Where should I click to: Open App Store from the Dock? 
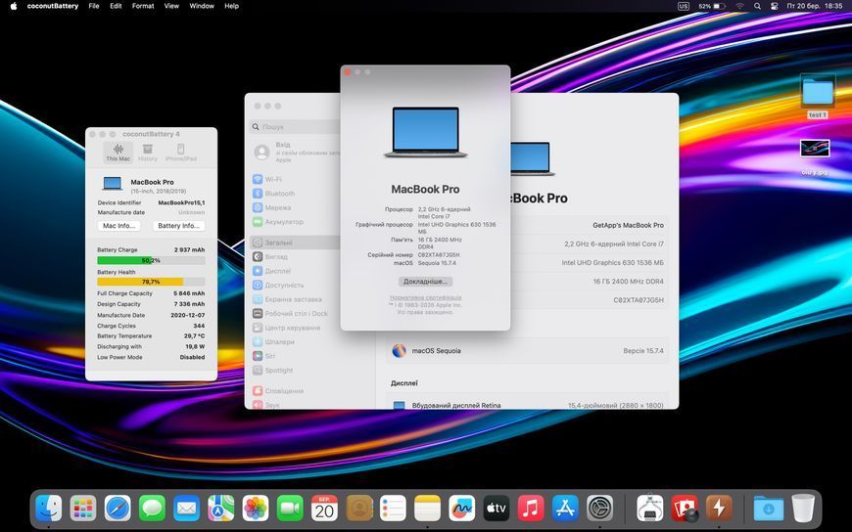(x=566, y=509)
